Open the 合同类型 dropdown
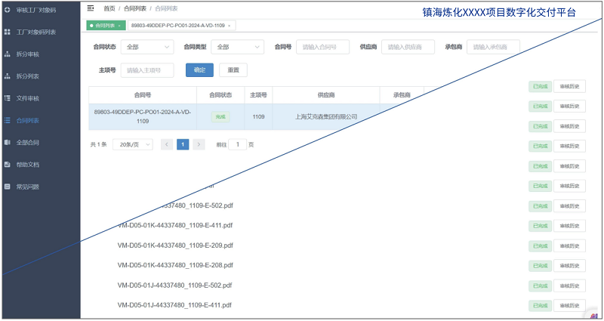Screen dimensions: 604x321 tap(236, 47)
